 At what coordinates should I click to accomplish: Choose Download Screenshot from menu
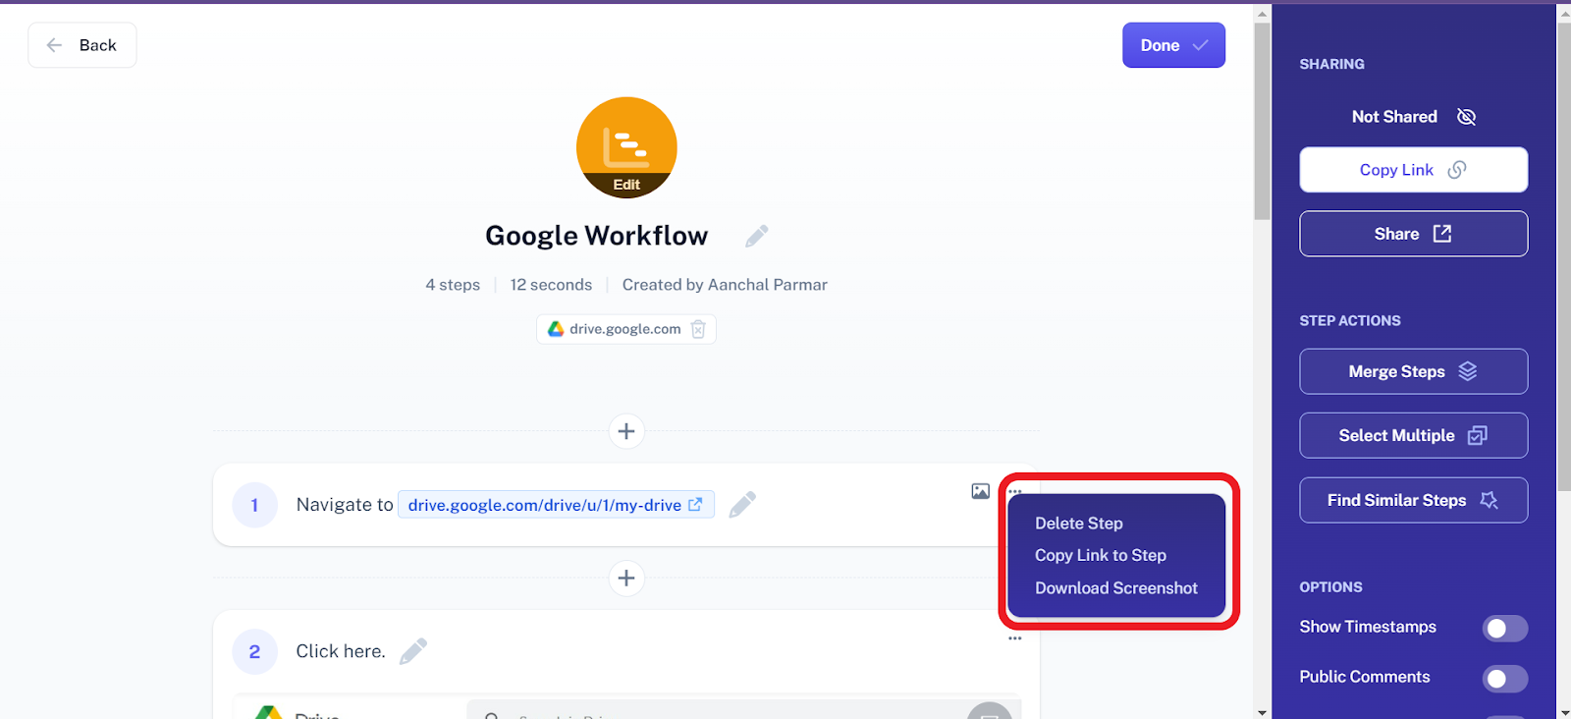click(x=1115, y=587)
